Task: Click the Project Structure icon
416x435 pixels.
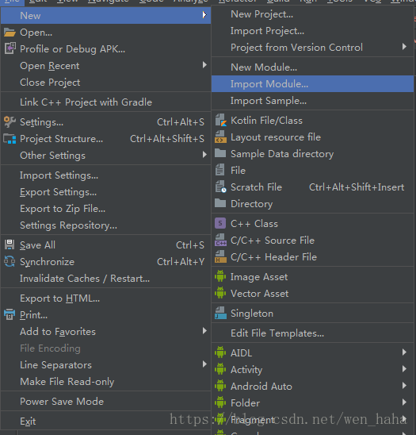Action: click(10, 138)
